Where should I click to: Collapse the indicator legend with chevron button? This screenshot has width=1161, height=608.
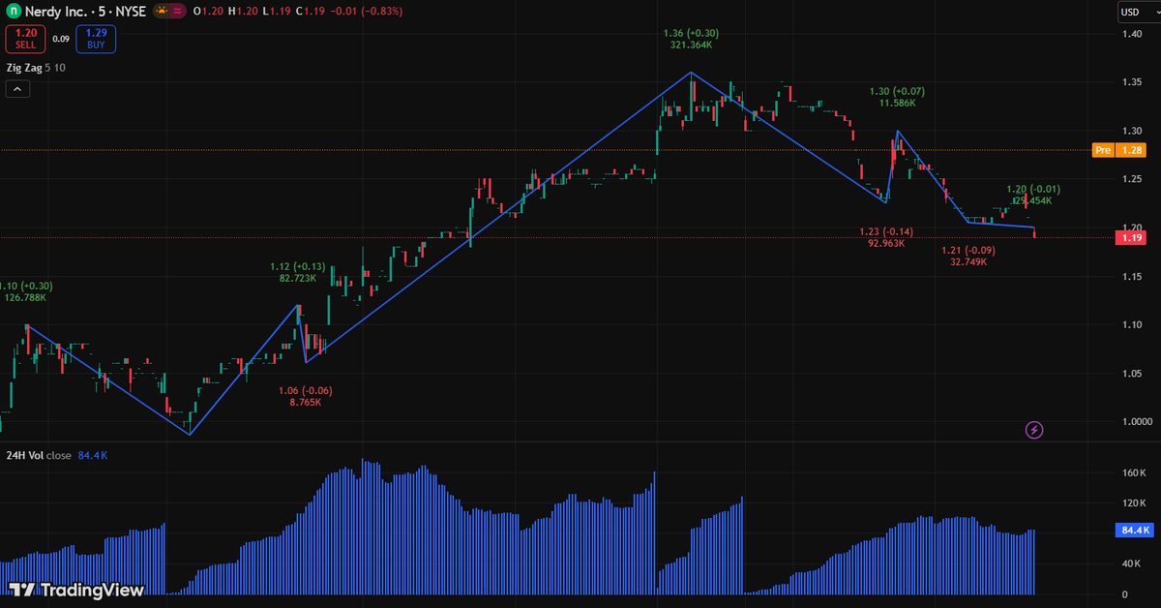(17, 89)
